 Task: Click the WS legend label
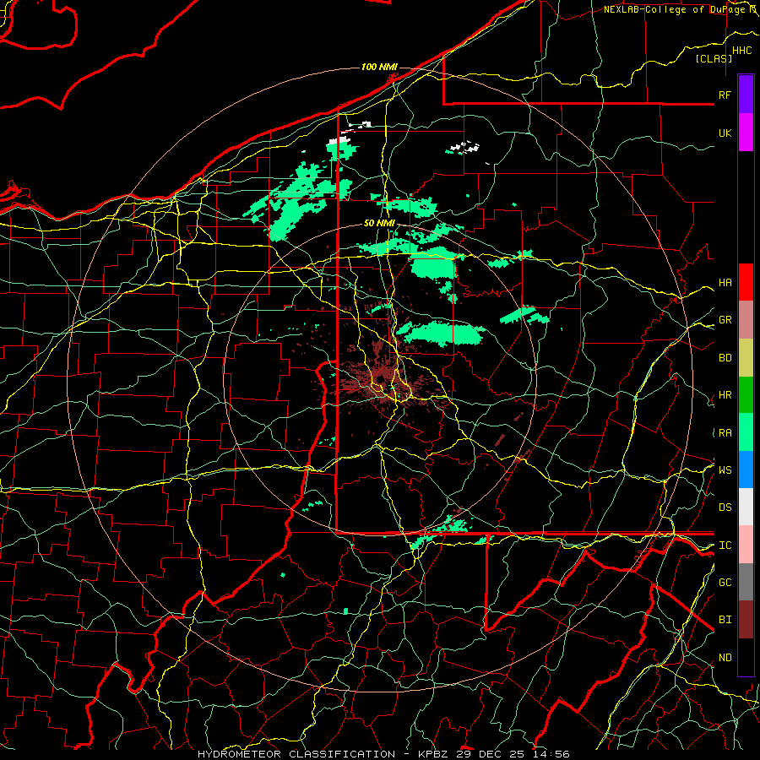tap(725, 470)
